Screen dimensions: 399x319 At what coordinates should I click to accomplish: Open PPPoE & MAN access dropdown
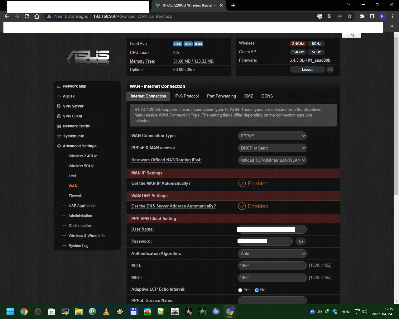[272, 148]
